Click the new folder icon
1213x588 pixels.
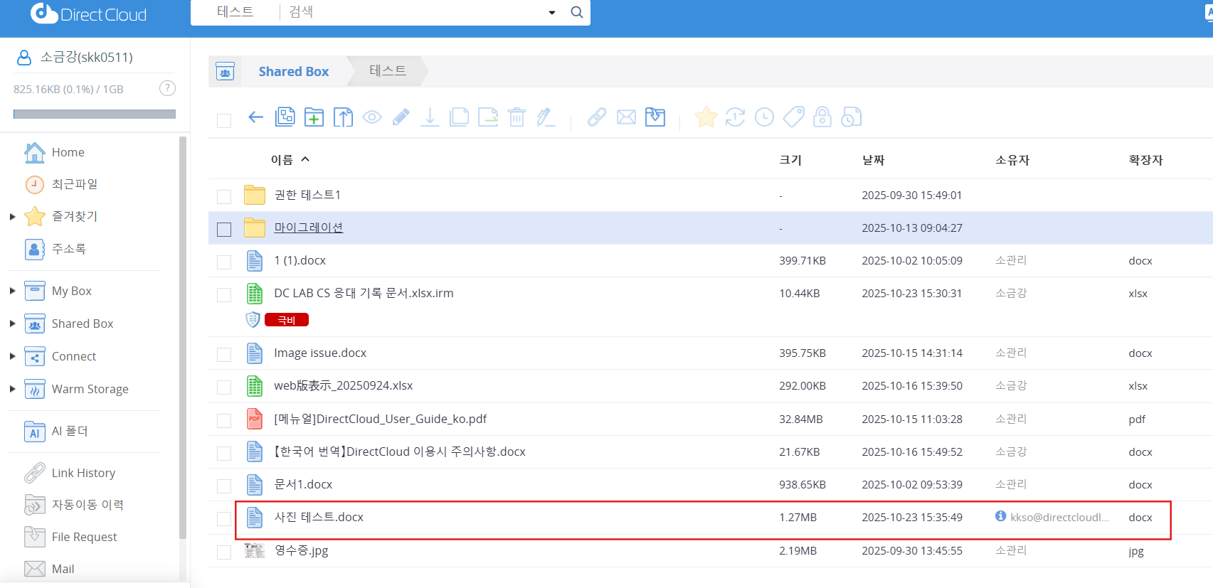click(x=314, y=117)
